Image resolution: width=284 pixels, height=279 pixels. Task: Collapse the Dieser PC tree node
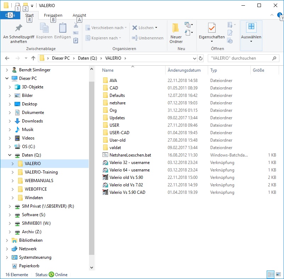tap(7, 78)
